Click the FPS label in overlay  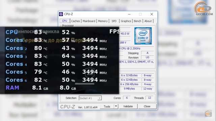pos(114,32)
